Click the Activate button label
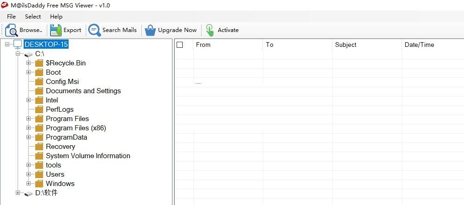Viewport: 464px width, 205px height. tap(228, 30)
